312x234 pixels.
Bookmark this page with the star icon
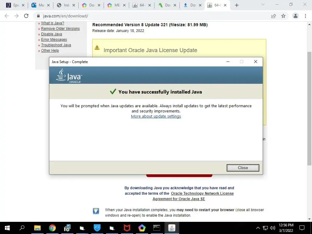coord(283,16)
